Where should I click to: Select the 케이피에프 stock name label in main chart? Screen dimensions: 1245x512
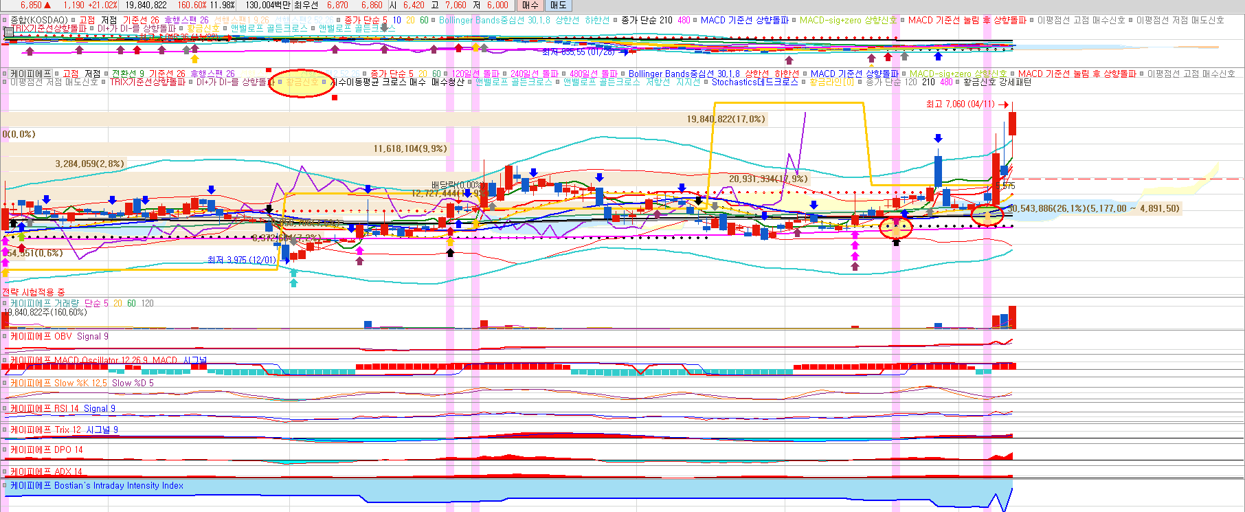point(31,74)
